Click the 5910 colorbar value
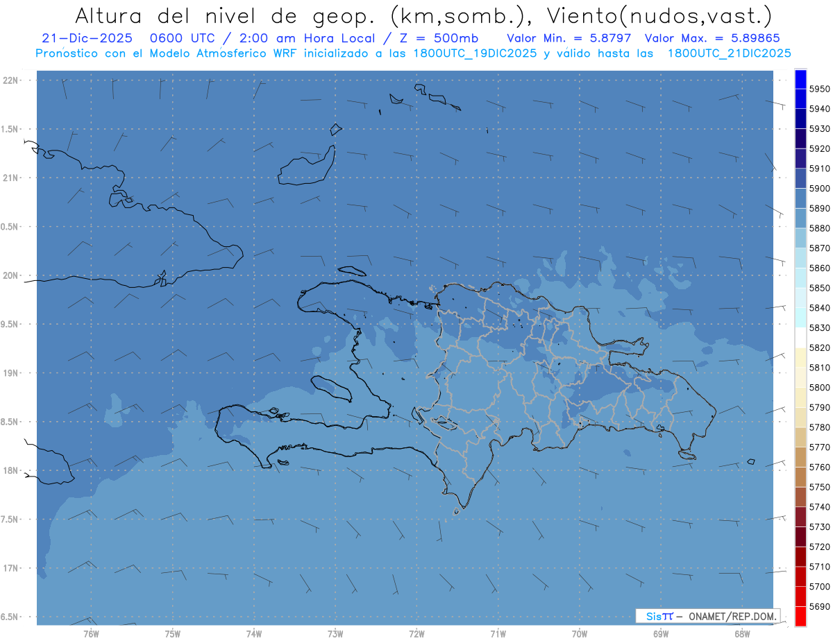 [819, 169]
